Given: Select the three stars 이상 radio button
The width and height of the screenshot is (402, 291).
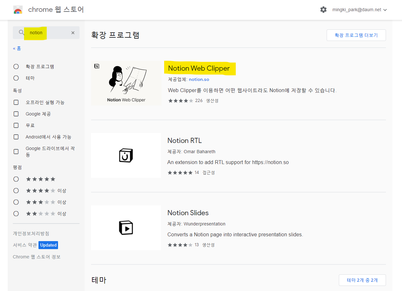Looking at the screenshot, I should pos(16,202).
